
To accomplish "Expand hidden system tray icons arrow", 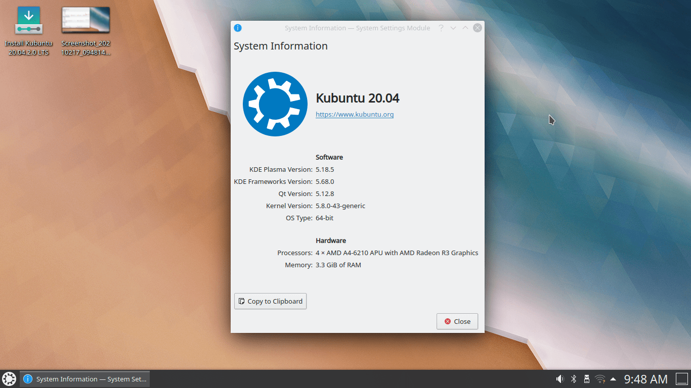I will click(x=613, y=379).
